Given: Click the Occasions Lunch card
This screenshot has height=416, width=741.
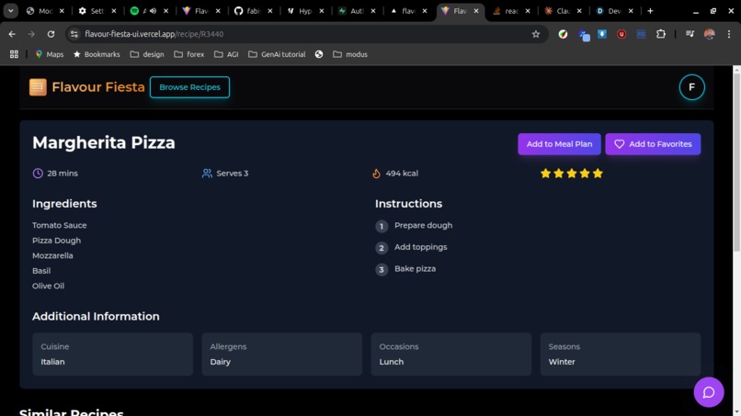Looking at the screenshot, I should 450,354.
